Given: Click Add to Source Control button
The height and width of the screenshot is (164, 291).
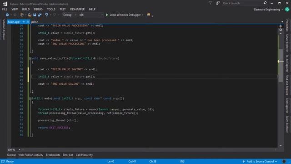Looking at the screenshot, I should coord(260,162).
